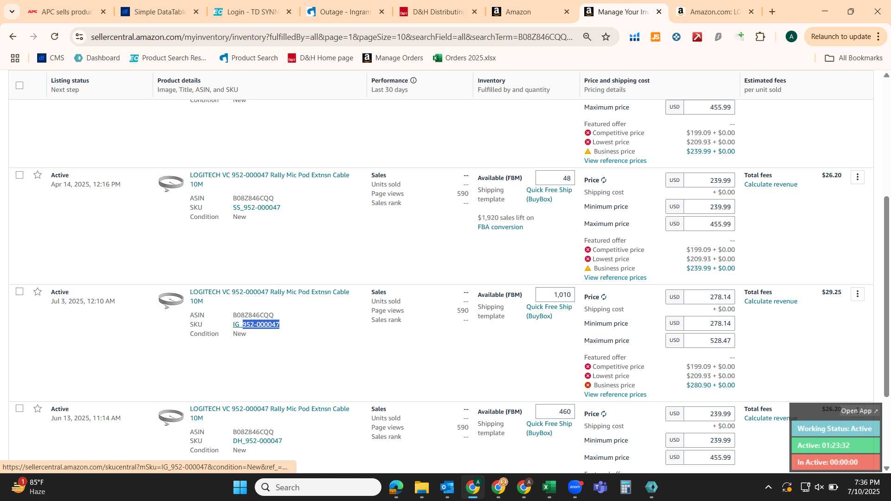Click the page vertical scrollbar thumb

[x=886, y=297]
